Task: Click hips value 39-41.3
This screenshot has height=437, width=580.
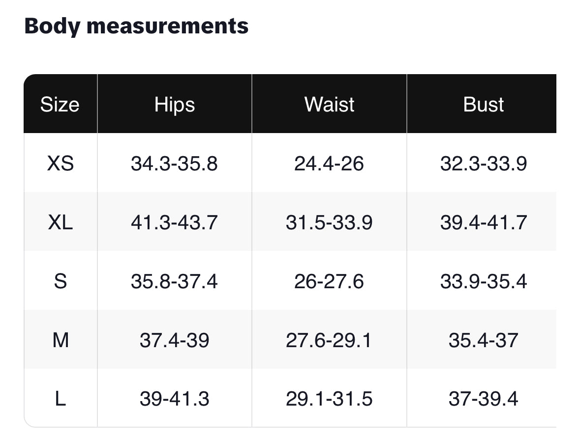Action: pyautogui.click(x=174, y=399)
